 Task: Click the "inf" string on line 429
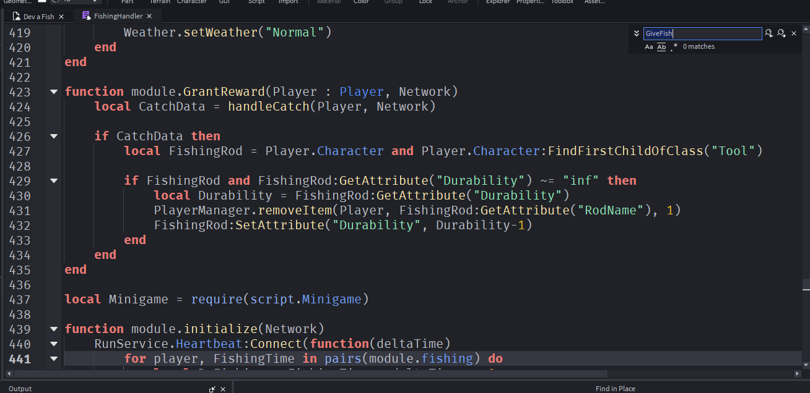click(x=582, y=180)
